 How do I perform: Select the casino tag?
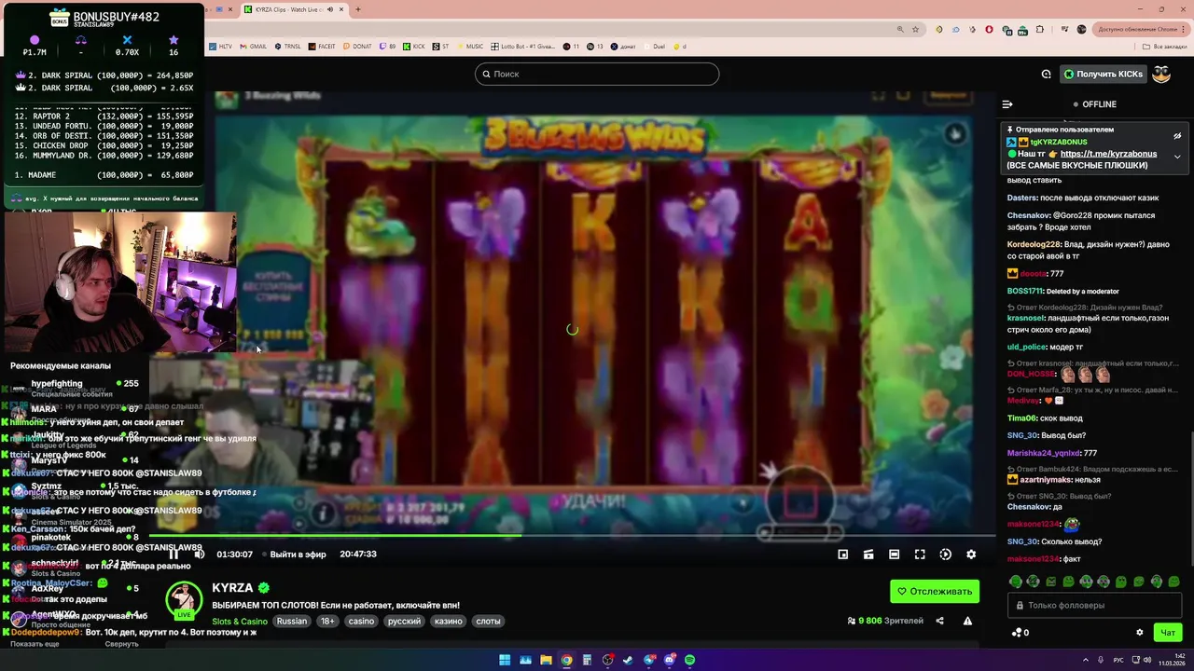coord(361,622)
